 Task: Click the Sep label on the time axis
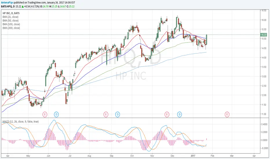coord(112,156)
